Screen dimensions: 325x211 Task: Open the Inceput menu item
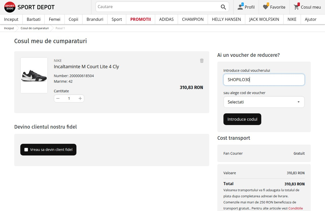11,19
